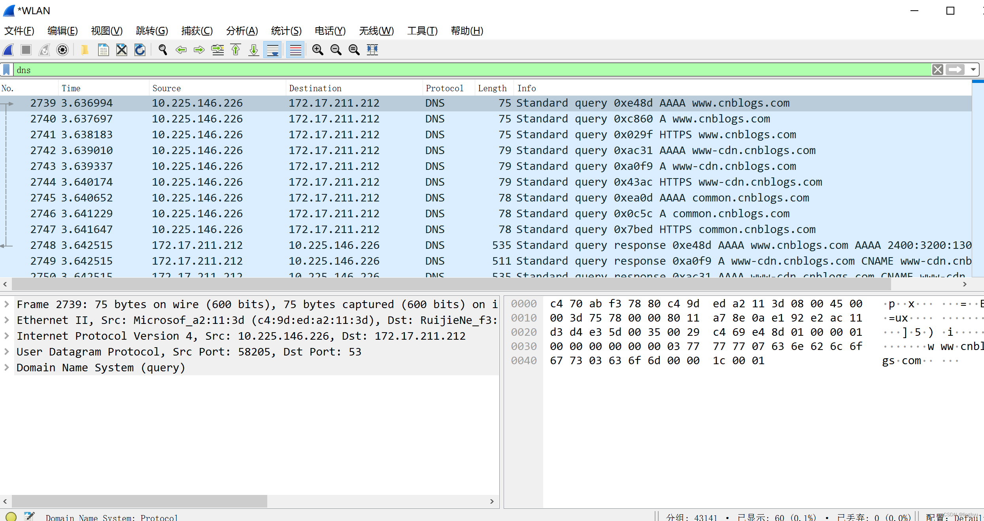Open a saved capture file

[85, 50]
